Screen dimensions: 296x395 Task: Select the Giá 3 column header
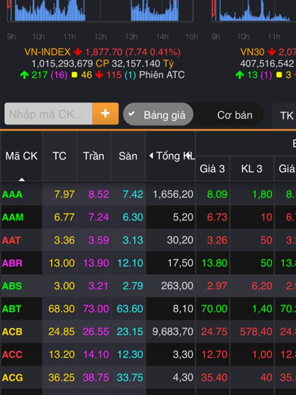[212, 169]
